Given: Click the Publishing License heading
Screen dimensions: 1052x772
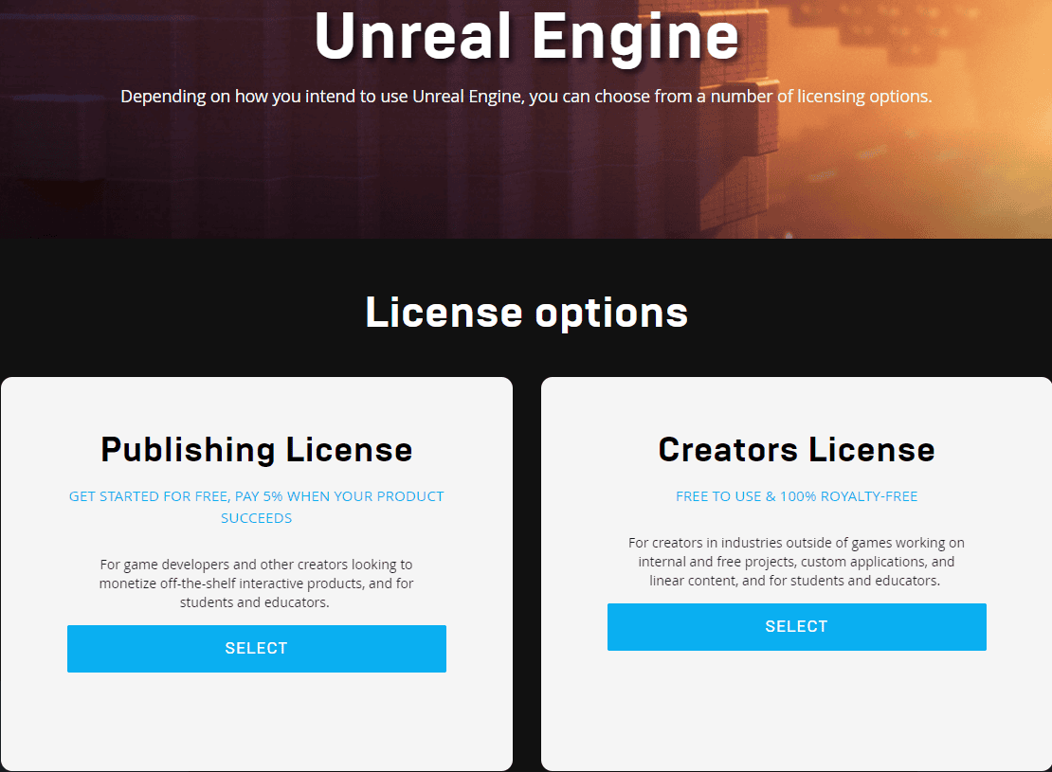Looking at the screenshot, I should (x=256, y=450).
